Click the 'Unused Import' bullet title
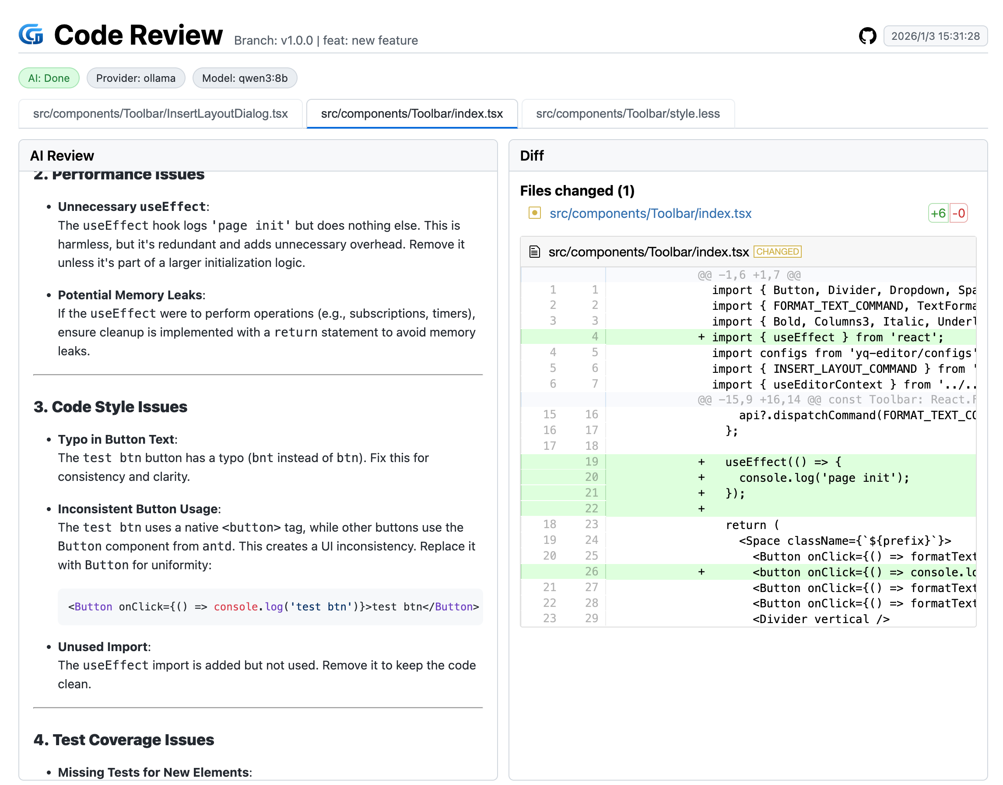 click(x=103, y=647)
